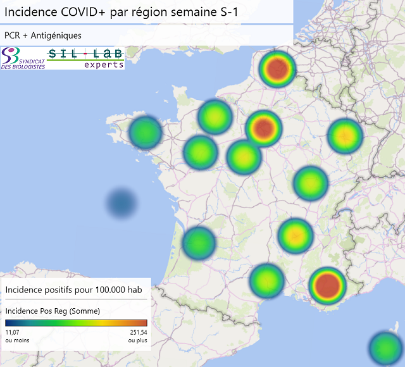Click the Centre-Val de Loire heat spot
Screen dimensions: 405x367
[x=244, y=157]
